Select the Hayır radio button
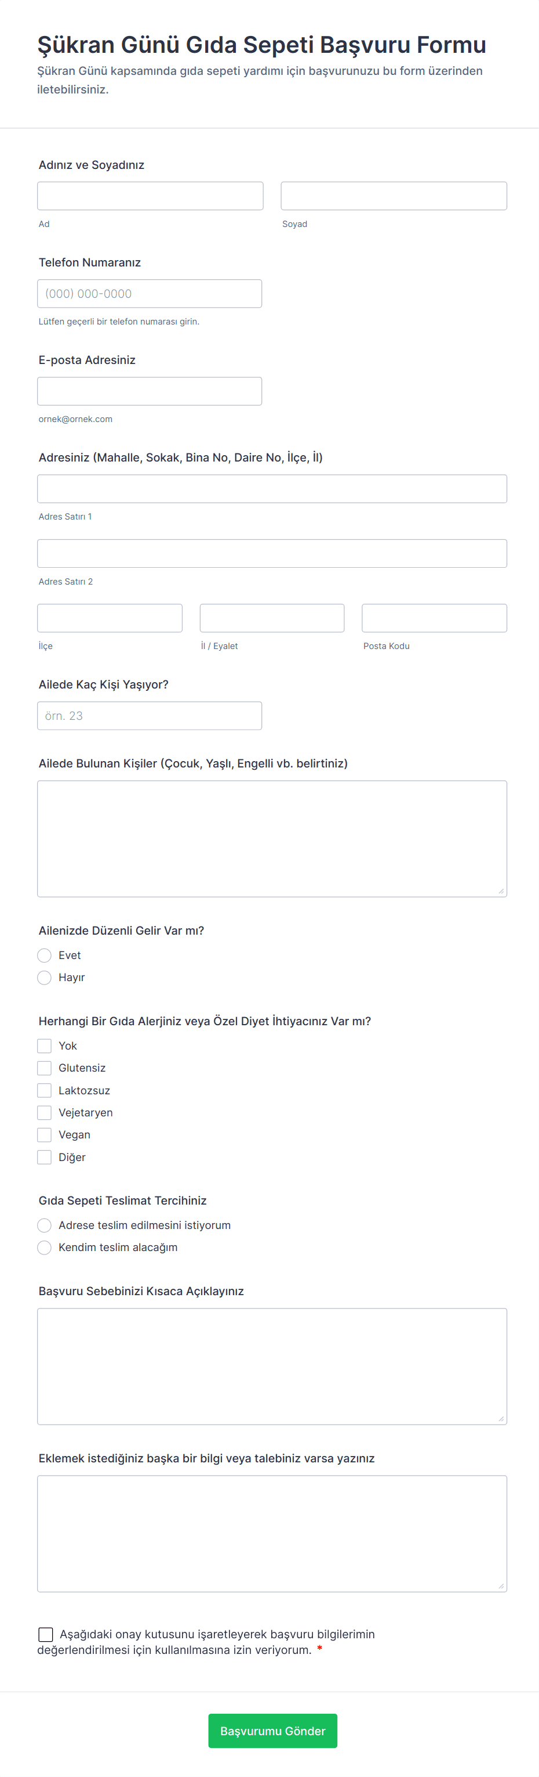The height and width of the screenshot is (1777, 539). pyautogui.click(x=44, y=978)
